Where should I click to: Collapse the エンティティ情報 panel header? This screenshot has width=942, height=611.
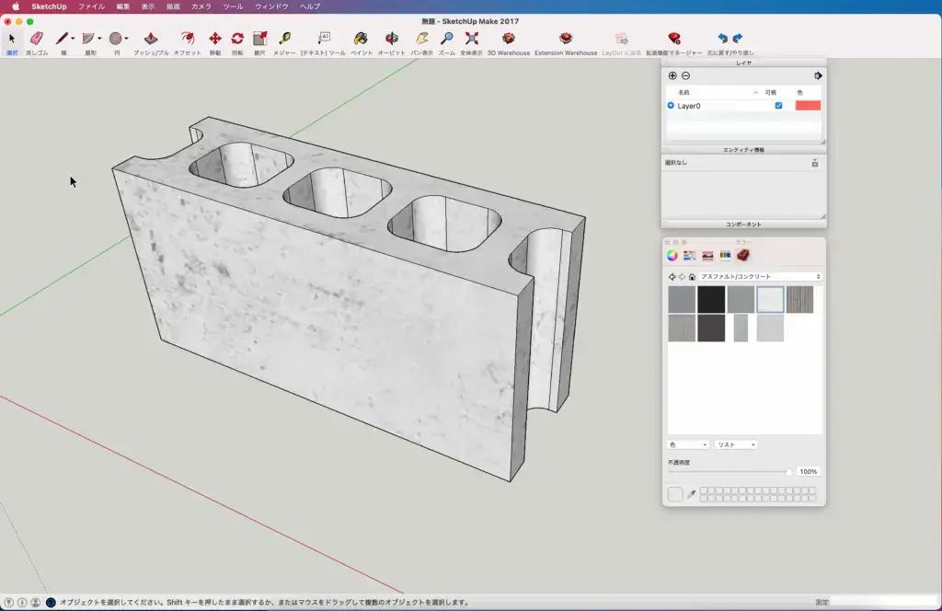point(743,150)
